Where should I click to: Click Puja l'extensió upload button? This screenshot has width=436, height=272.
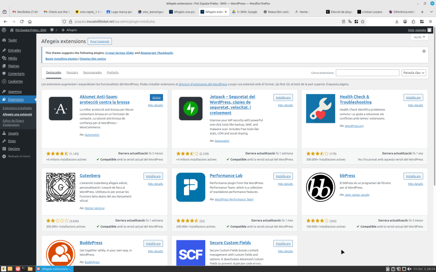click(100, 41)
